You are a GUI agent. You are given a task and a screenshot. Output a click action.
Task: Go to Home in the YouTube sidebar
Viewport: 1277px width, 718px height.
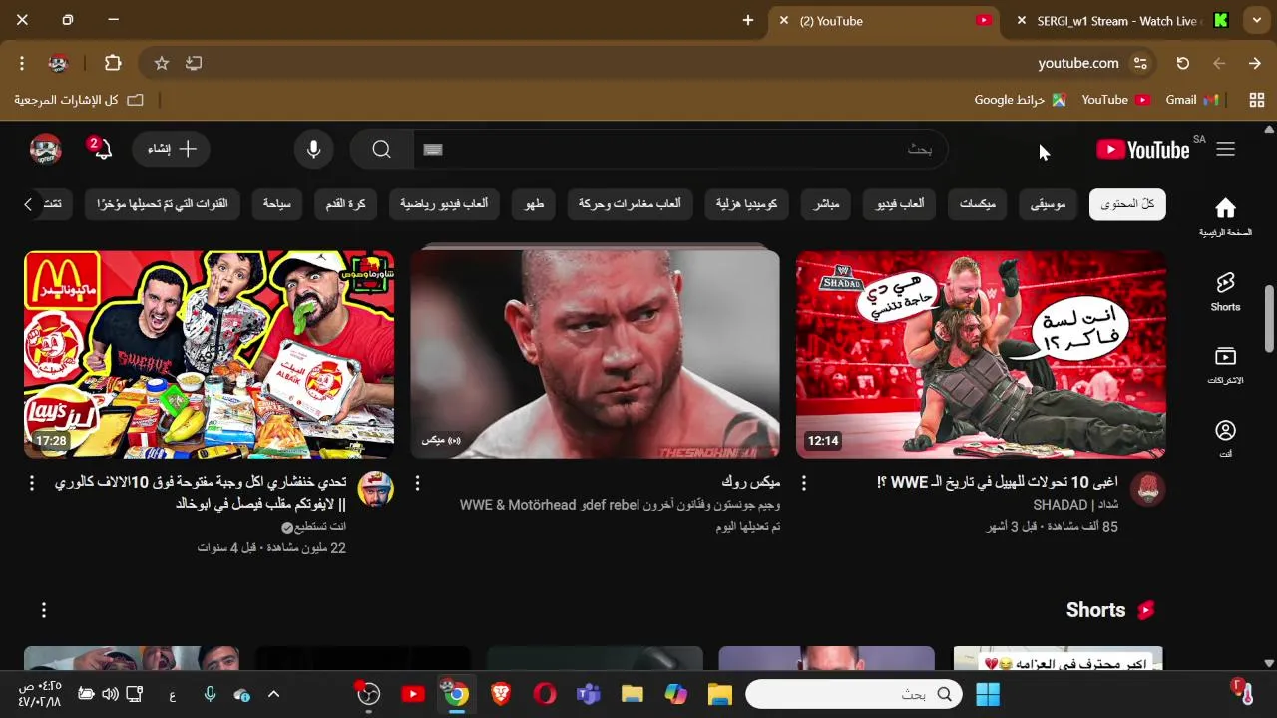(x=1225, y=216)
